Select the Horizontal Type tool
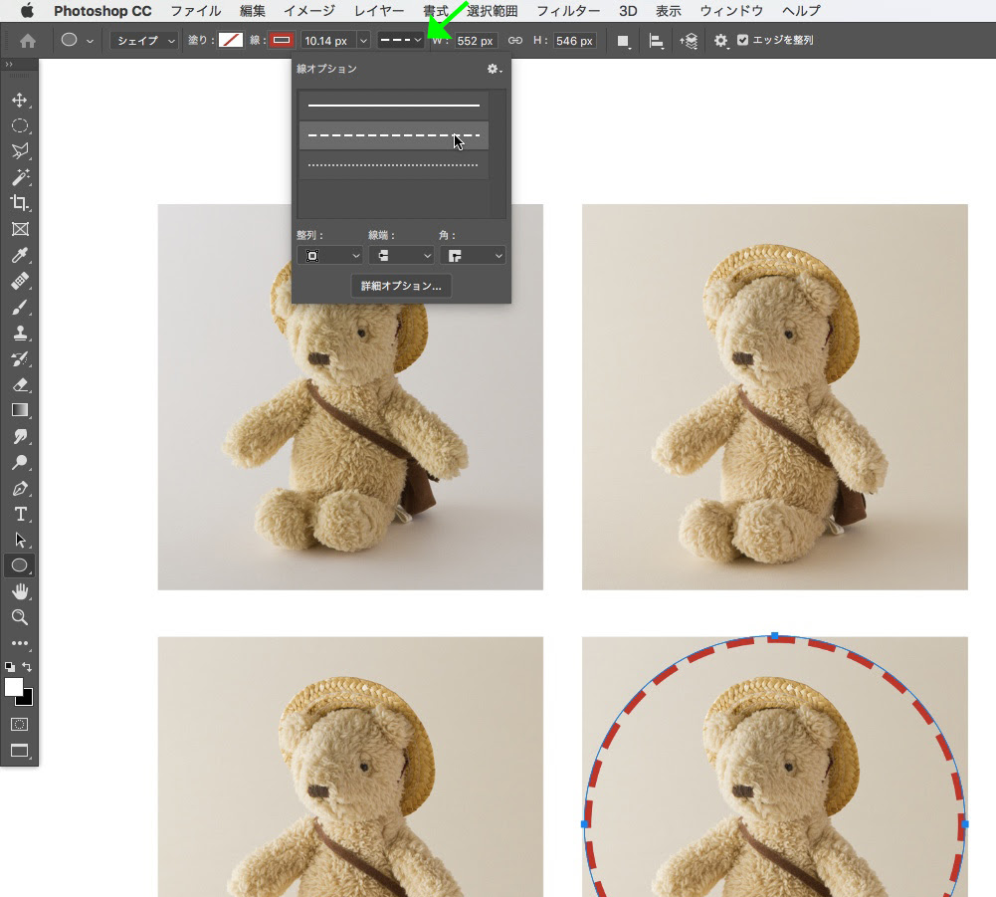The height and width of the screenshot is (897, 996). [20, 514]
